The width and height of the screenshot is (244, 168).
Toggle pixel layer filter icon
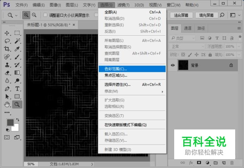(x=202, y=38)
